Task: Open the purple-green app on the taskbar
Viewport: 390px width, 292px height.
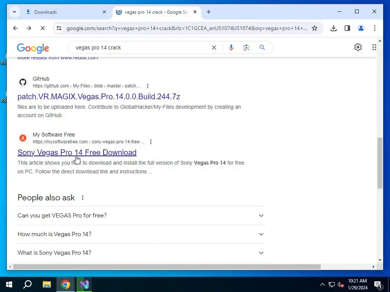Action: pyautogui.click(x=84, y=284)
